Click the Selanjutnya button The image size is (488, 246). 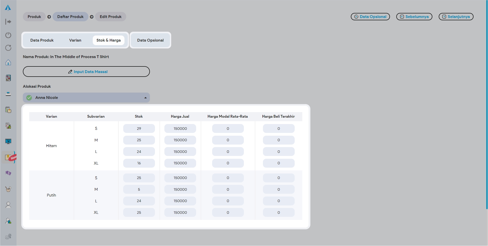pyautogui.click(x=456, y=17)
